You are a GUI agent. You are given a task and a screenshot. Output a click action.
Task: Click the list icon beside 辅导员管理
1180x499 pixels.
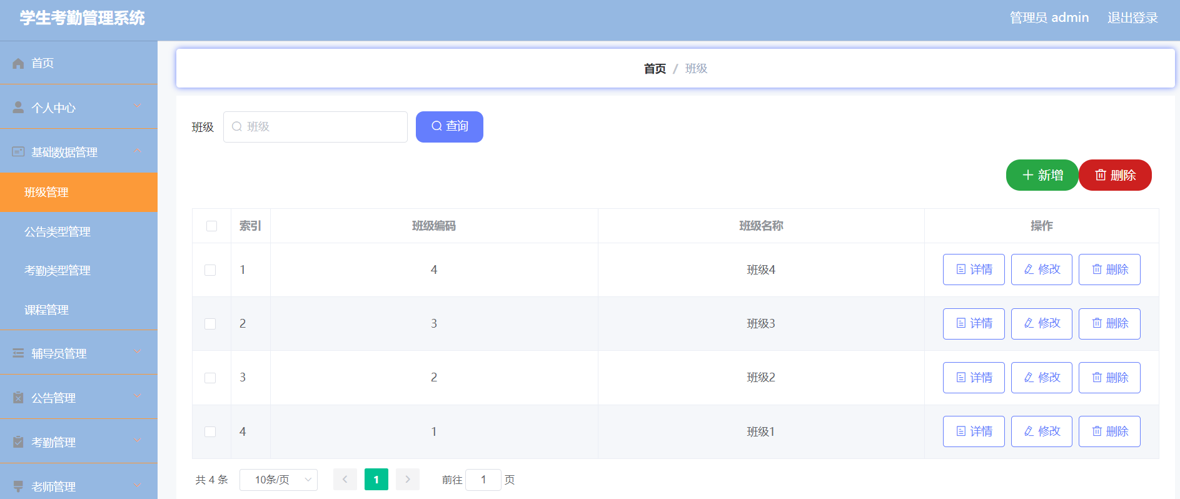pos(18,353)
